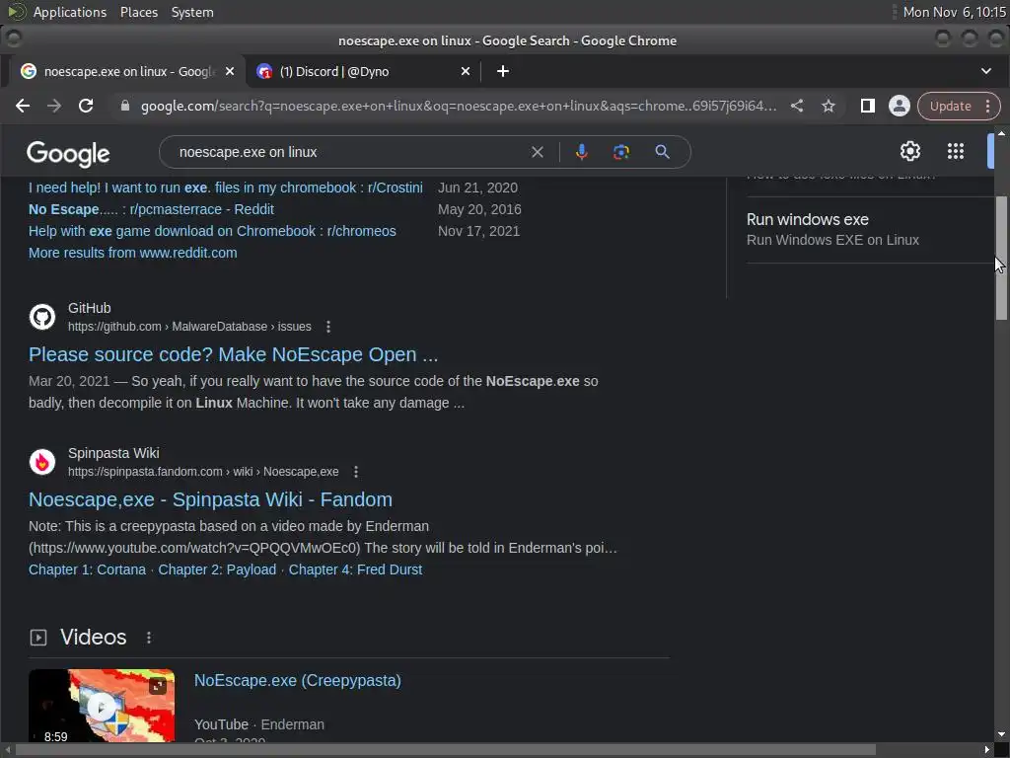This screenshot has width=1010, height=758.
Task: Click scrollbar up arrow
Action: pyautogui.click(x=1001, y=133)
